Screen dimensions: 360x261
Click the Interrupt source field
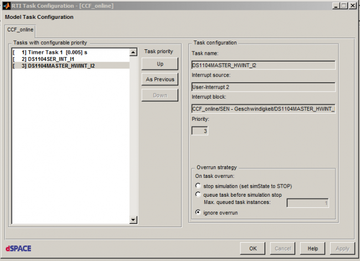pyautogui.click(x=263, y=86)
